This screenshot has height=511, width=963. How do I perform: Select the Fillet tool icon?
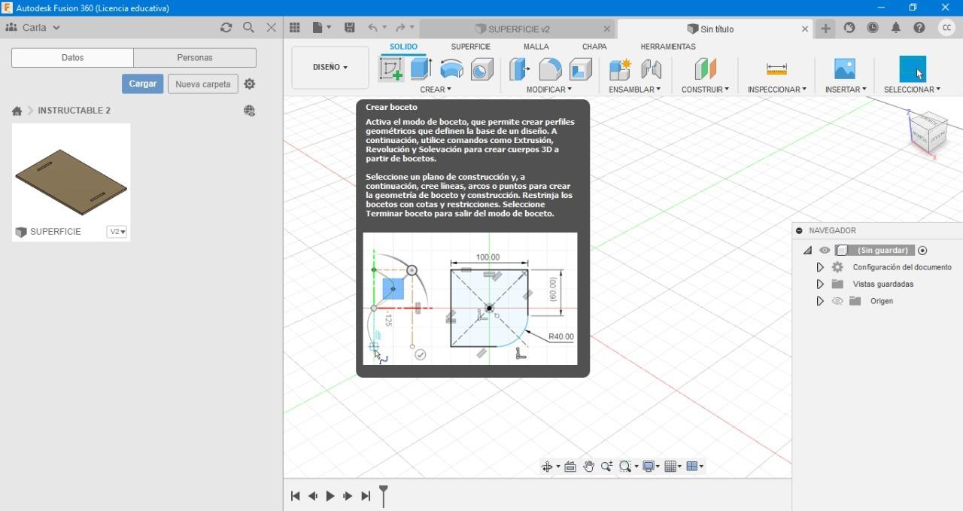[x=551, y=69]
